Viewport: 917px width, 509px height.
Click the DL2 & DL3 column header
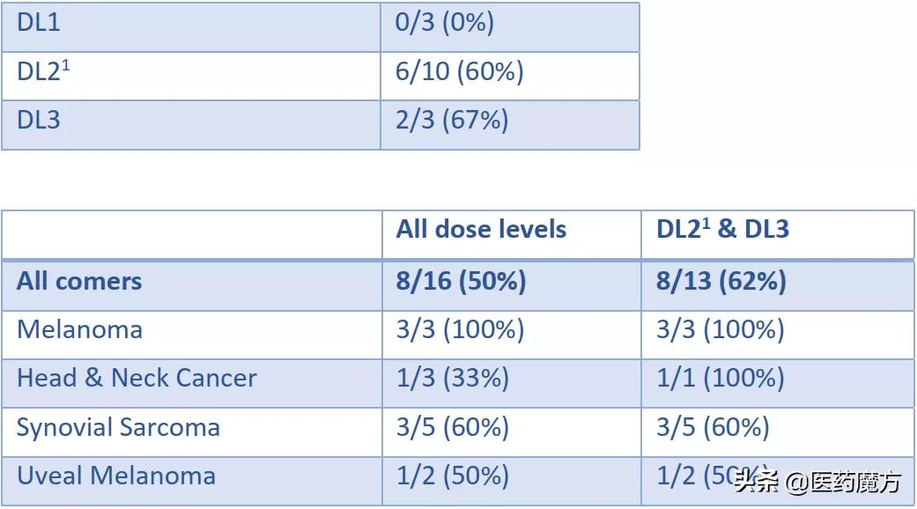(x=722, y=230)
